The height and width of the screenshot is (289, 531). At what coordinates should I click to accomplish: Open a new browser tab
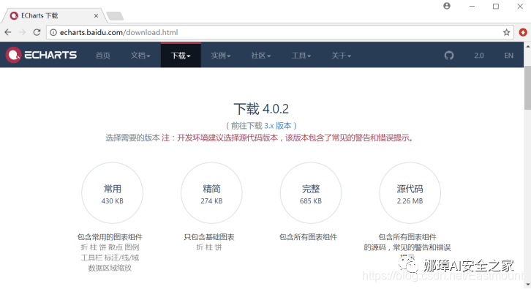[x=115, y=16]
